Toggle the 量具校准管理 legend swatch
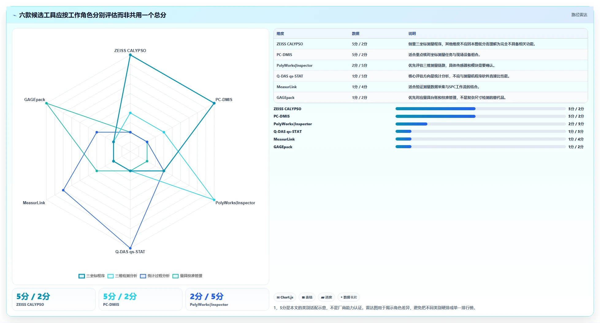The image size is (600, 323). [x=176, y=276]
